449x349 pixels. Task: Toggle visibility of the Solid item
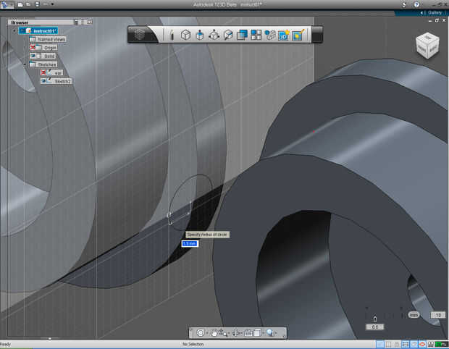click(33, 56)
